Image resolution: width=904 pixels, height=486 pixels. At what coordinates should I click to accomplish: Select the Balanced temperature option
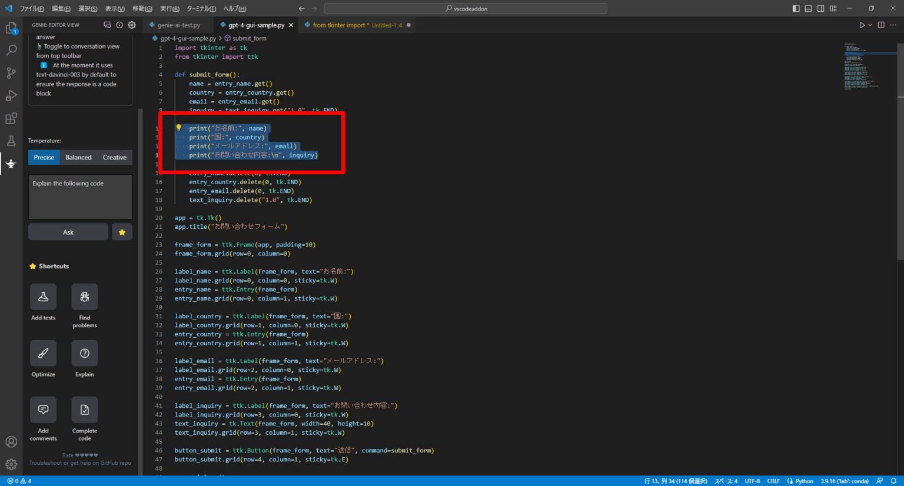(x=78, y=157)
